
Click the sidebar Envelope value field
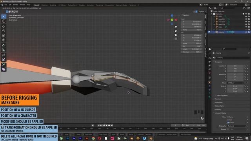[x=192, y=52]
